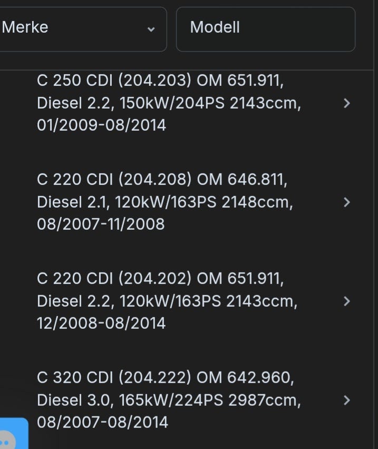Click the Diesel 2.1 120kW/163PS 2148ccm line

click(x=164, y=202)
